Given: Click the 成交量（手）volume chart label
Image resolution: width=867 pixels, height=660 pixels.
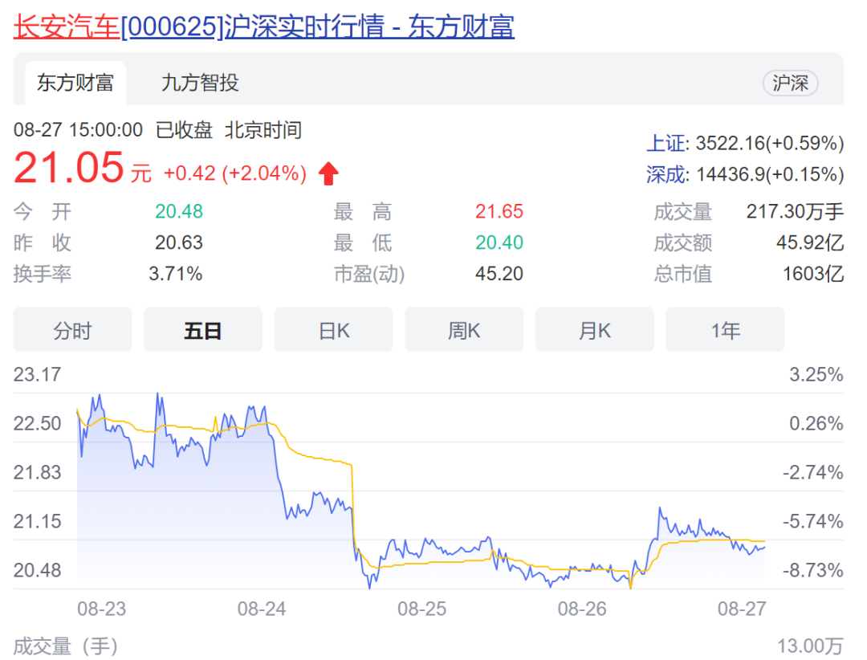Looking at the screenshot, I should 67,646.
